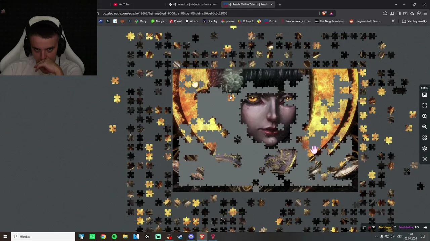Show hidden system tray icons
Image resolution: width=430 pixels, height=241 pixels.
tap(376, 237)
